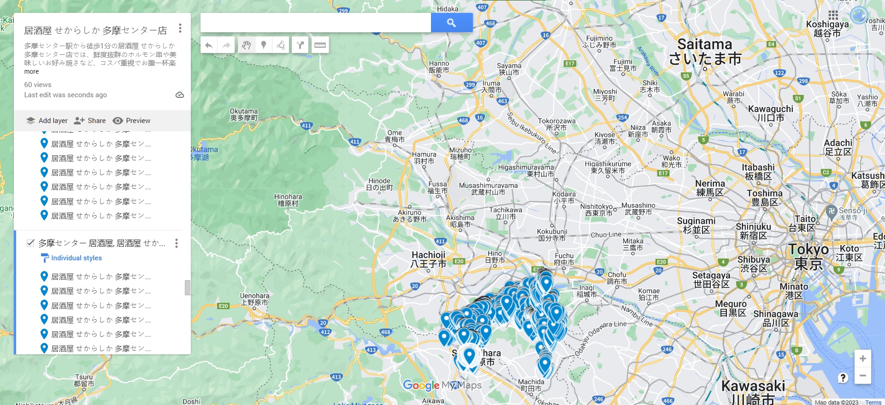
Task: Click the map description paragraph text
Action: coord(100,54)
